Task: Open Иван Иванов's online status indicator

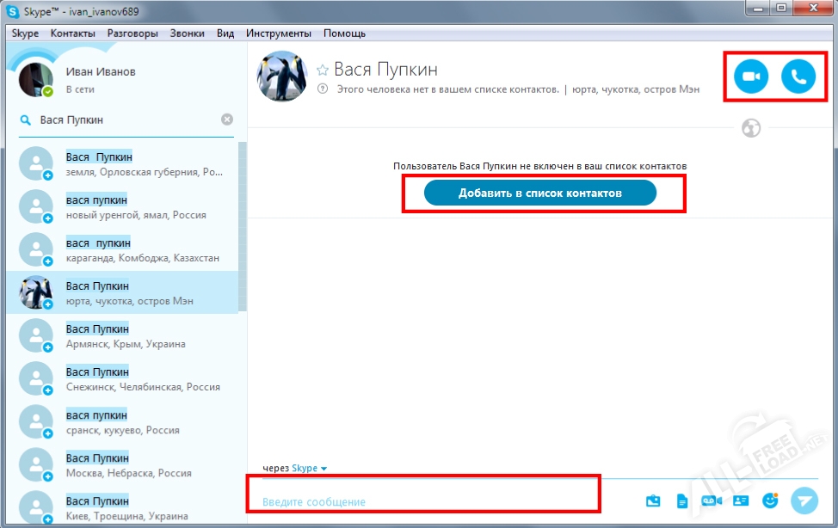Action: point(48,90)
